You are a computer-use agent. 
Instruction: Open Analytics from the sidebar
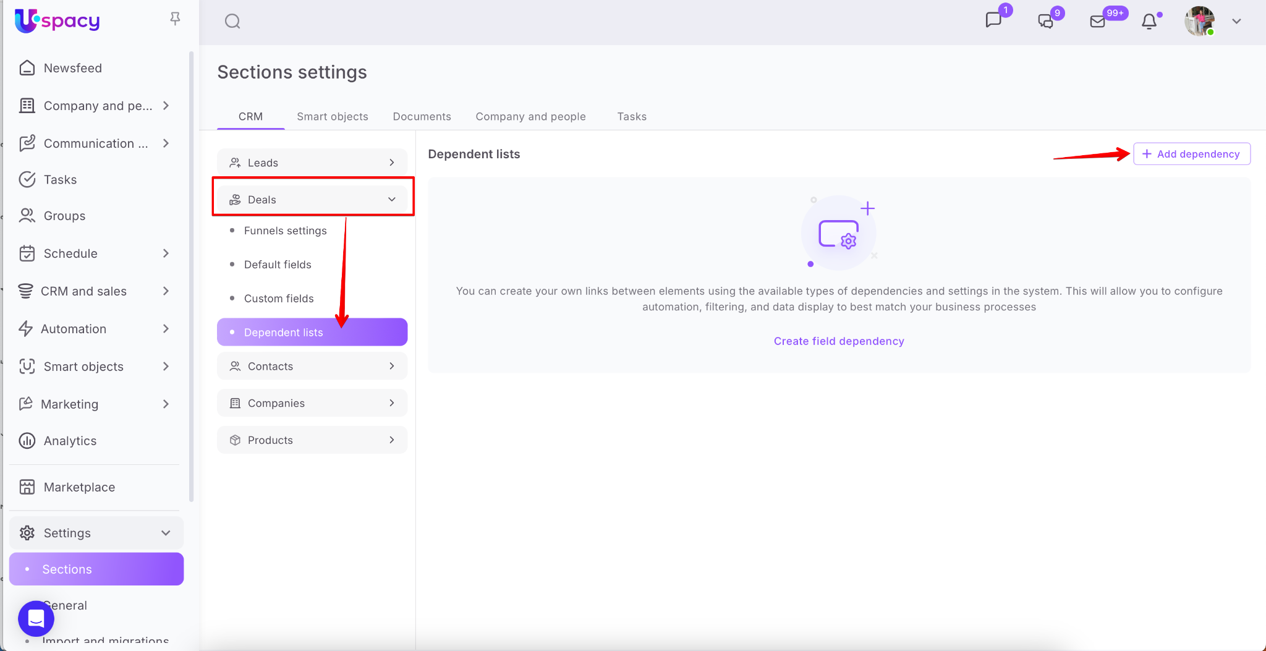70,441
